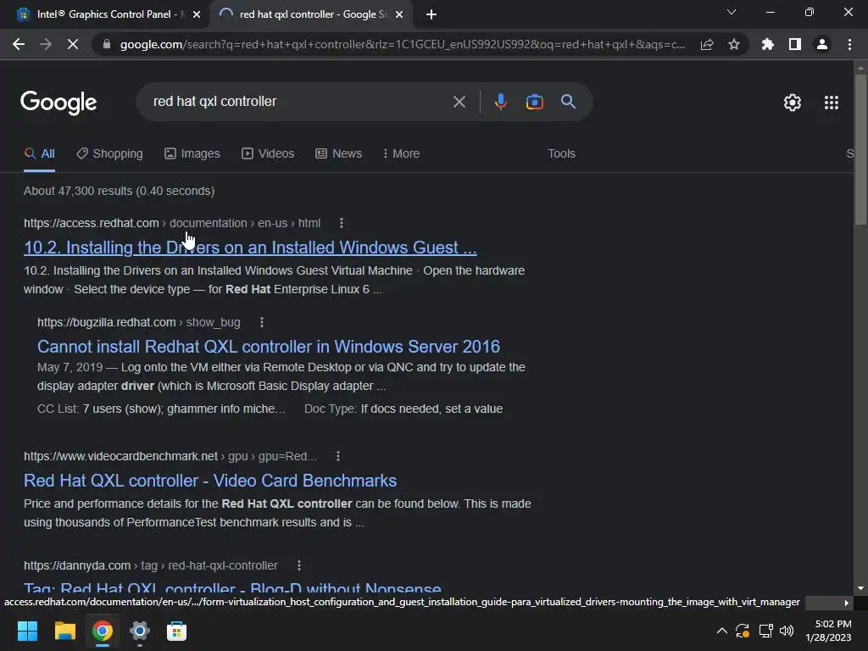Open Google apps grid

[x=831, y=103]
